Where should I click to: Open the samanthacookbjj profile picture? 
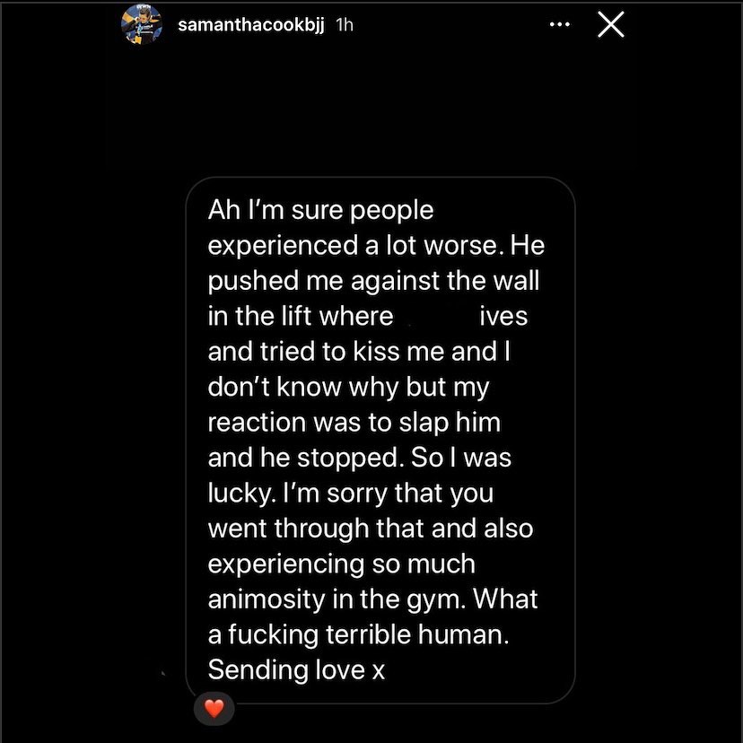click(142, 25)
